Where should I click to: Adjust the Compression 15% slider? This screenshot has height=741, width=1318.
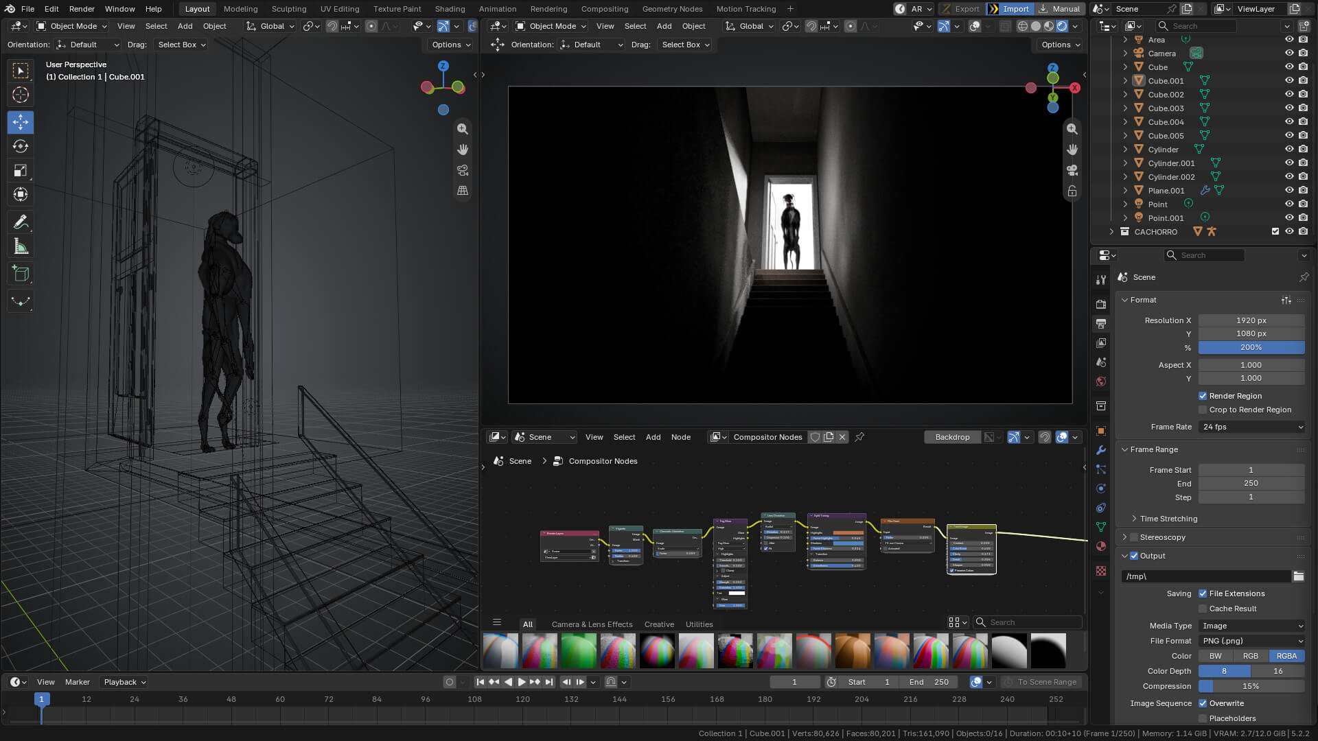tap(1251, 686)
